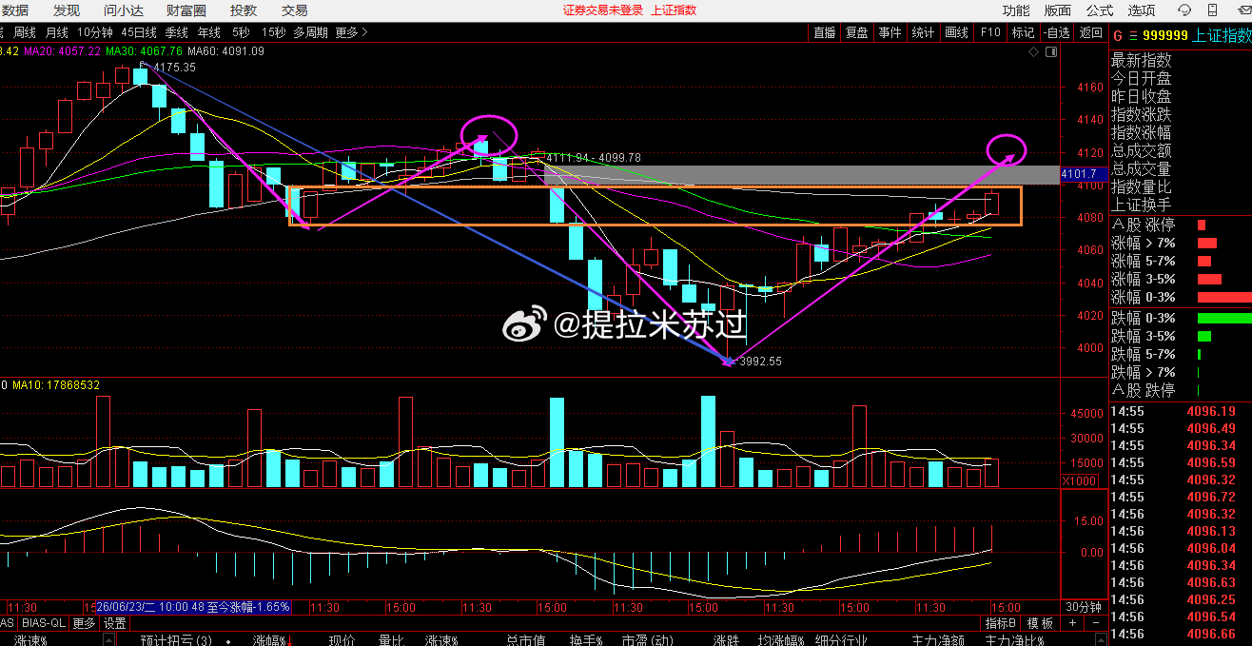Click the 证券交易未登录 login status text
1252x646 pixels.
click(x=603, y=10)
